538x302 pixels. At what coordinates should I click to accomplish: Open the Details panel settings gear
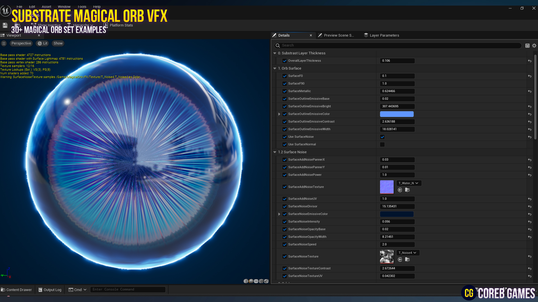click(534, 45)
